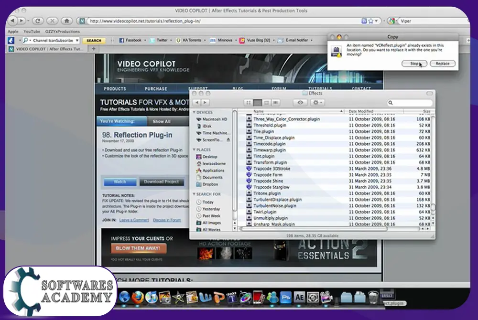
Task: Click Download Project button
Action: 162,182
